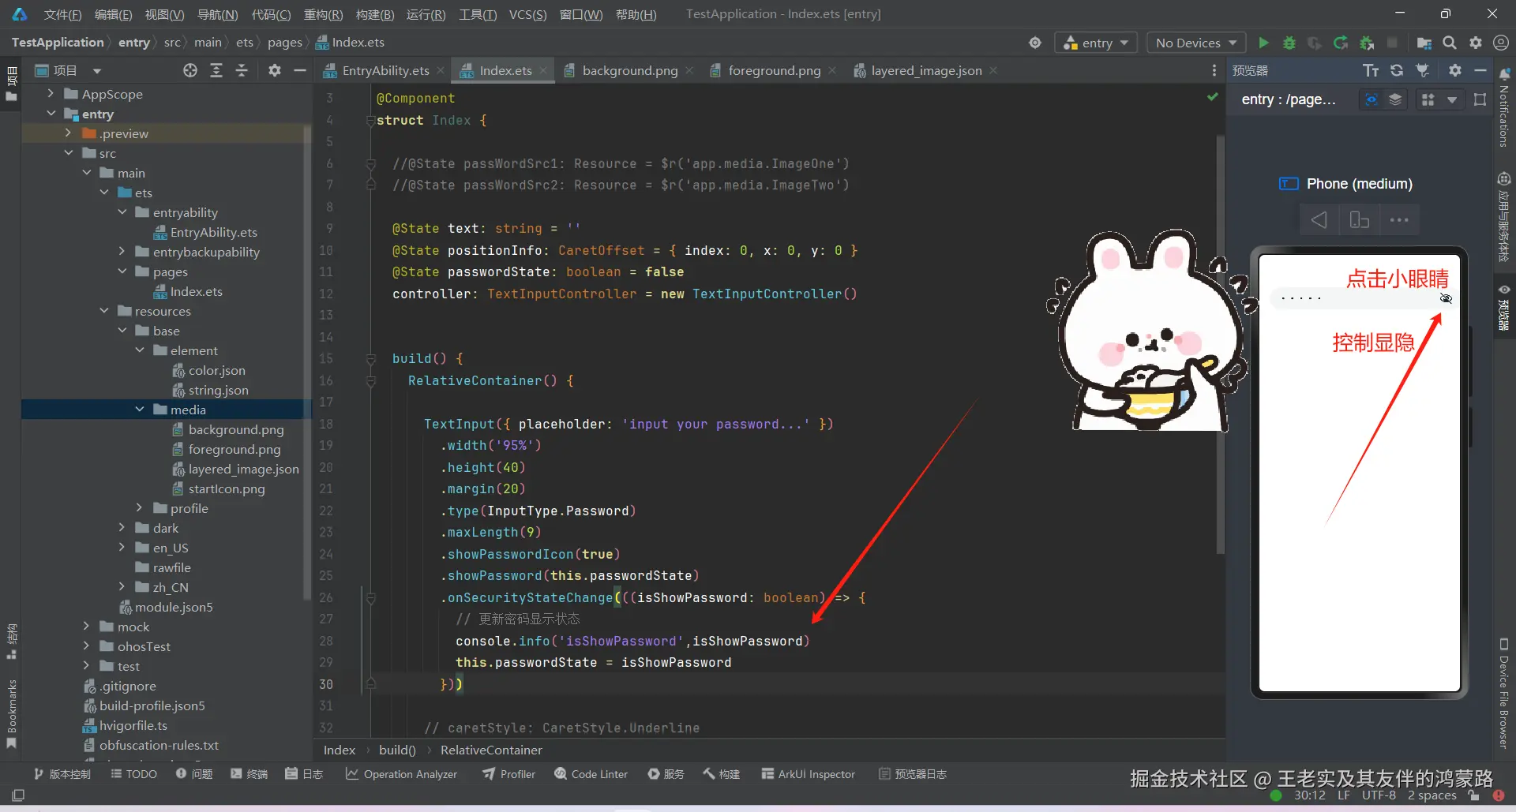Expand the AppScope folder
Viewport: 1516px width, 812px height.
(51, 94)
